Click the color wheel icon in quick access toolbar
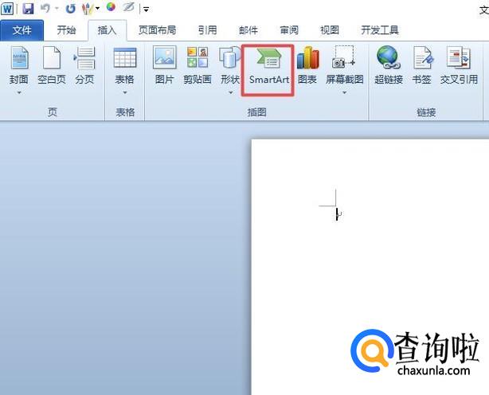Image resolution: width=489 pixels, height=395 pixels. click(x=111, y=7)
